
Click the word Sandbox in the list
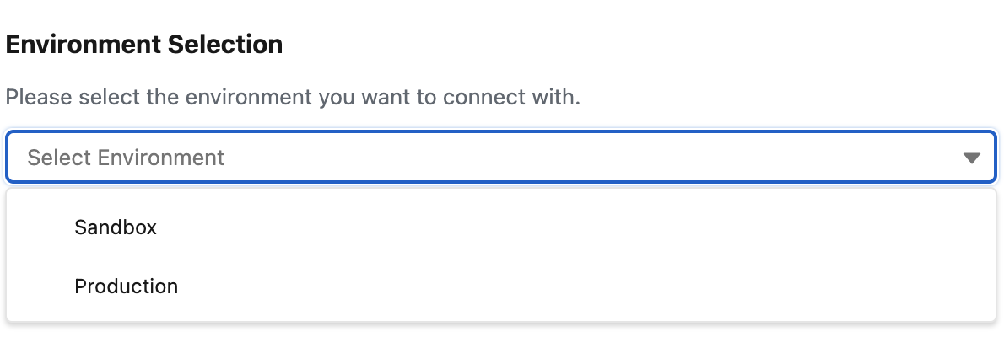pos(116,227)
